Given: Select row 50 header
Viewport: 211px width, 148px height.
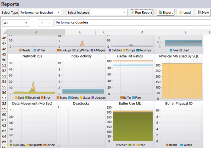Looking at the screenshot, I should tap(4, 60).
